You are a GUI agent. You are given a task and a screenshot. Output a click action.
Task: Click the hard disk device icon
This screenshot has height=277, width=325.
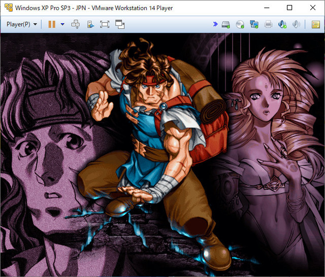tap(225, 24)
